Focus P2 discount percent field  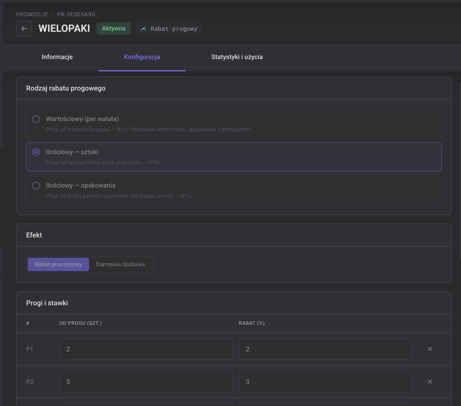point(326,382)
